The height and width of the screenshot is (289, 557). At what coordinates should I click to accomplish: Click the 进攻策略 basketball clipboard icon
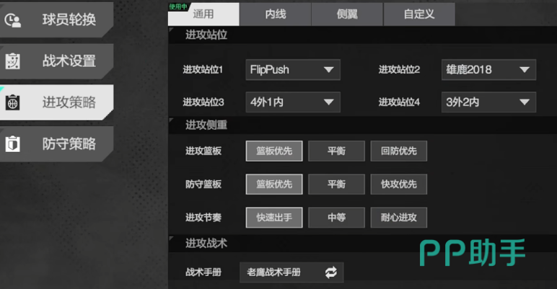(x=12, y=102)
